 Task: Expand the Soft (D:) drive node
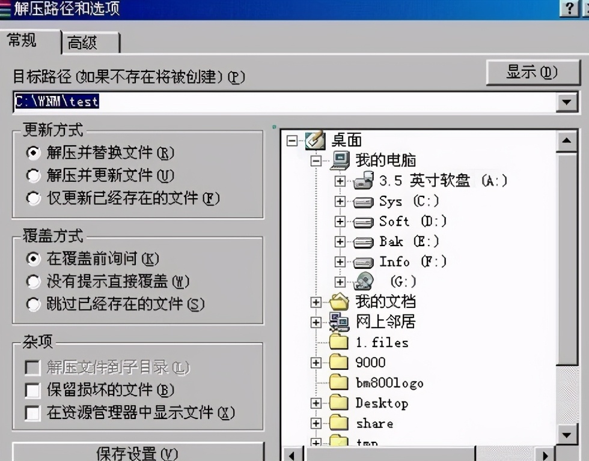[x=340, y=221]
